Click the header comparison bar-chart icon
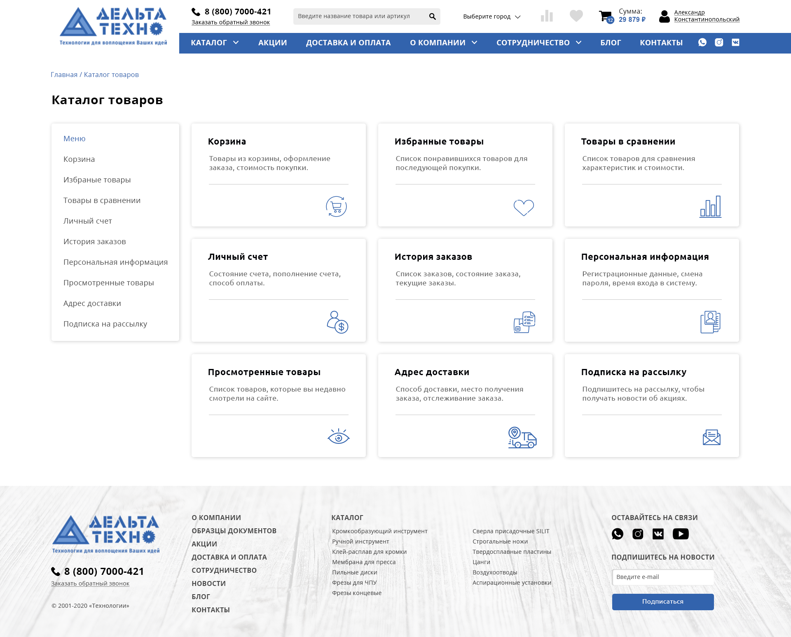 coord(547,16)
